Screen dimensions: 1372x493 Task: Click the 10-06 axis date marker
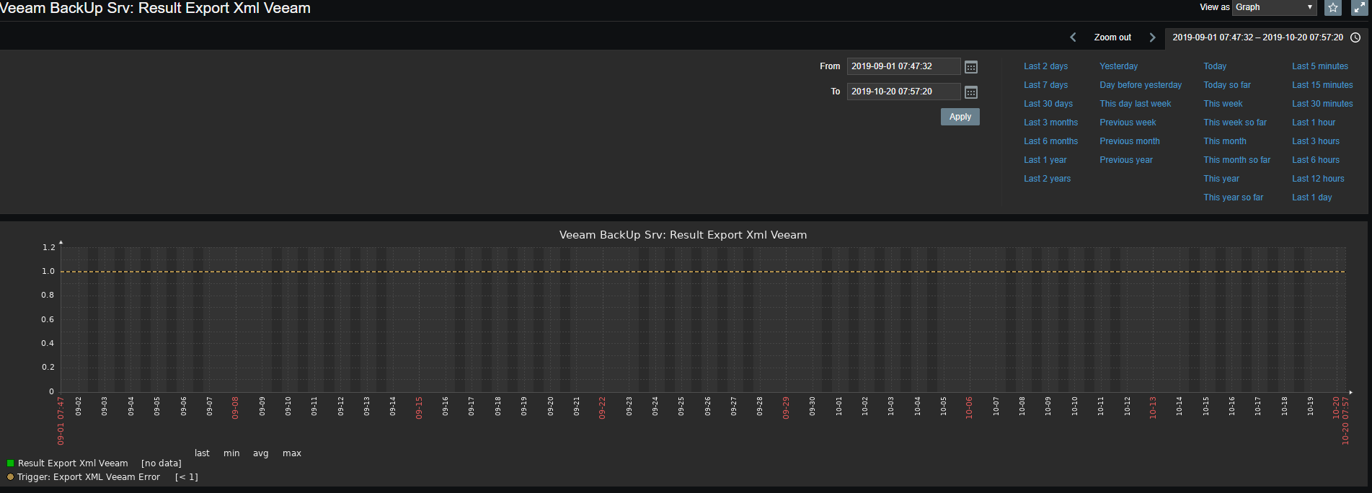pyautogui.click(x=969, y=407)
